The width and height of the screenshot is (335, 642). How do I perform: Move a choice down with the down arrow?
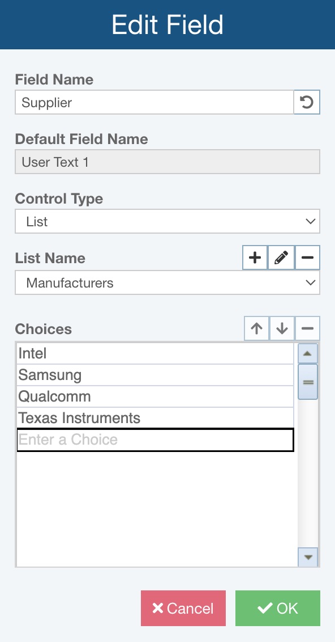click(x=282, y=328)
